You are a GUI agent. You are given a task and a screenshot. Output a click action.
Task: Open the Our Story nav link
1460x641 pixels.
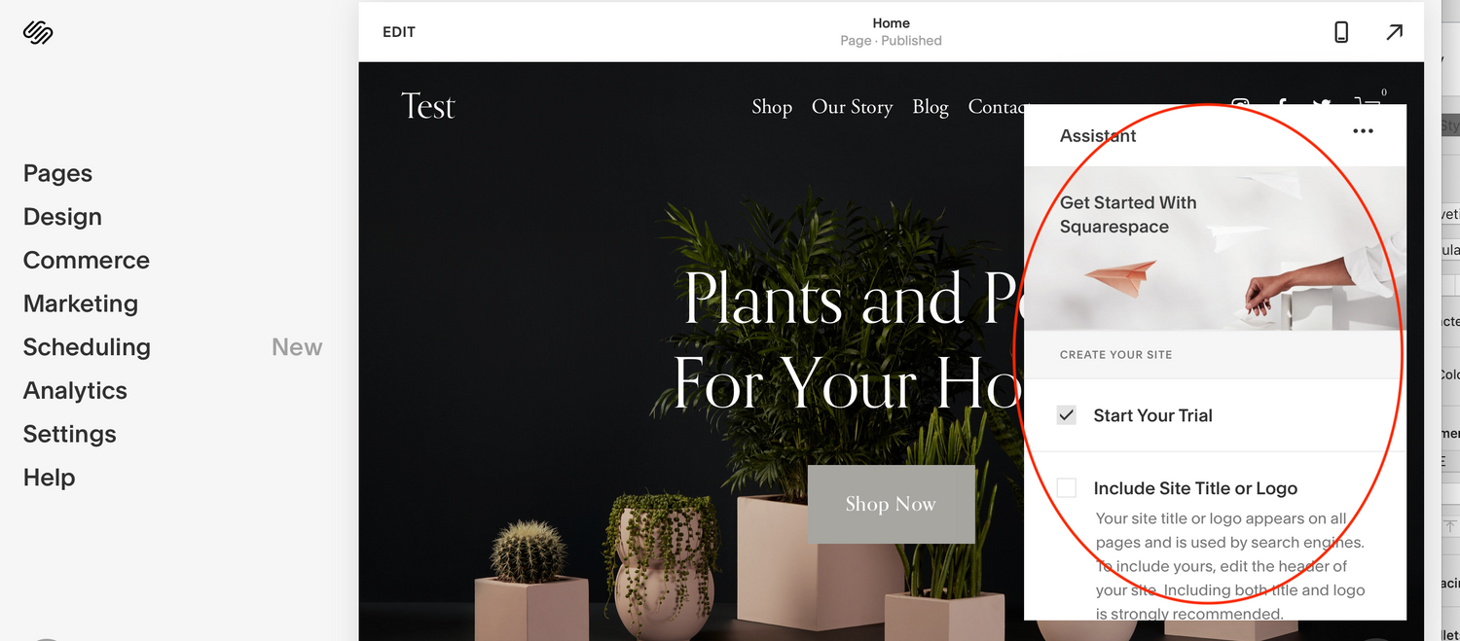pyautogui.click(x=853, y=107)
